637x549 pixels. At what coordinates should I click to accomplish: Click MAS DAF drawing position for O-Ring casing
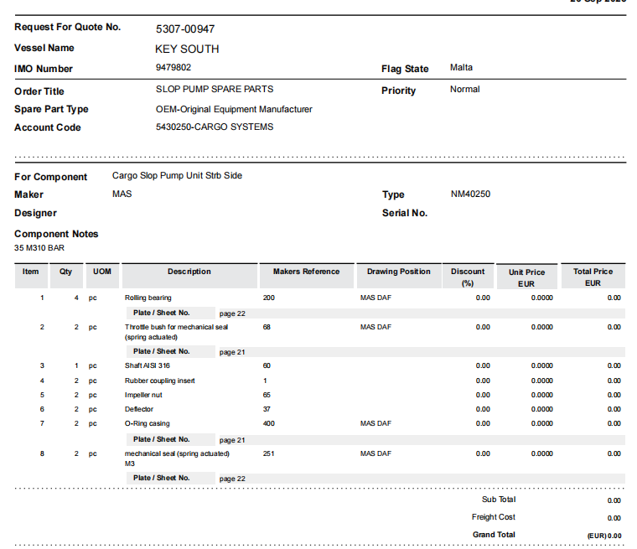375,423
